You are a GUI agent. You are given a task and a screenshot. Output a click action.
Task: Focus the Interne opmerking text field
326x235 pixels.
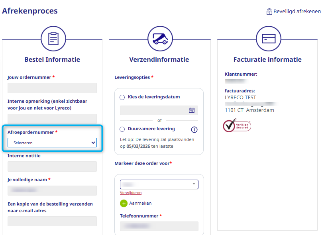52,119
